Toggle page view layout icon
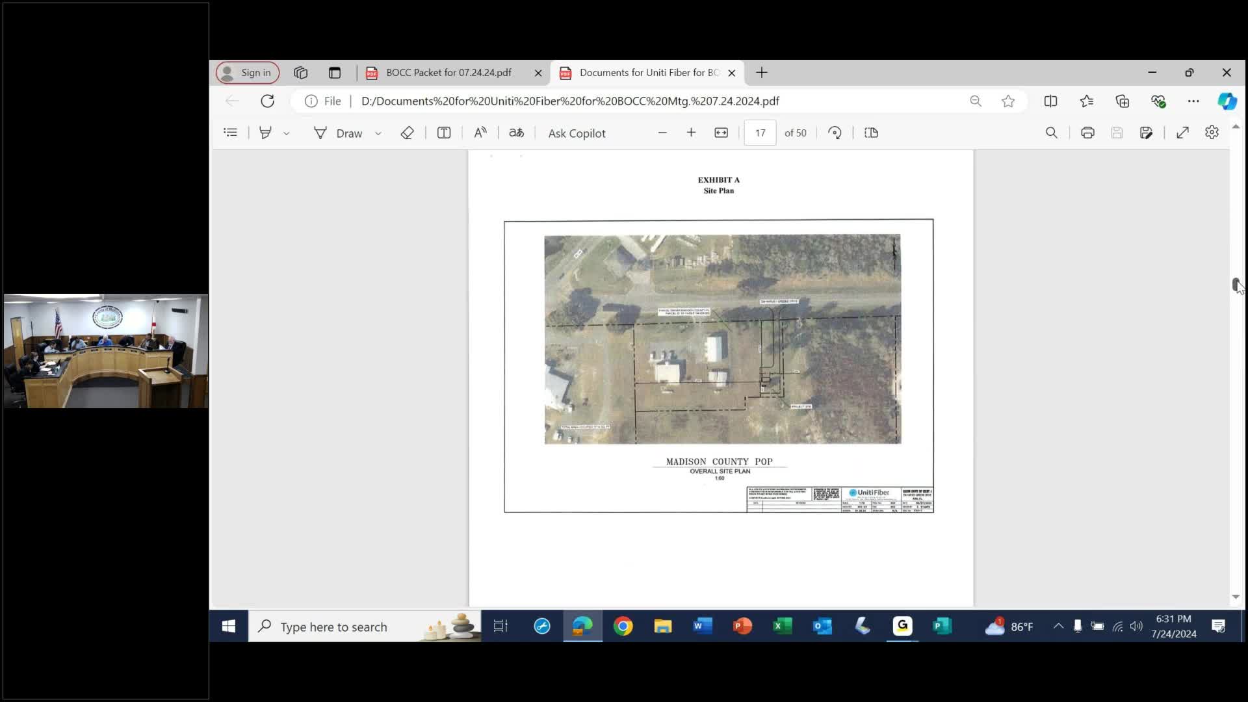The height and width of the screenshot is (702, 1248). [871, 133]
